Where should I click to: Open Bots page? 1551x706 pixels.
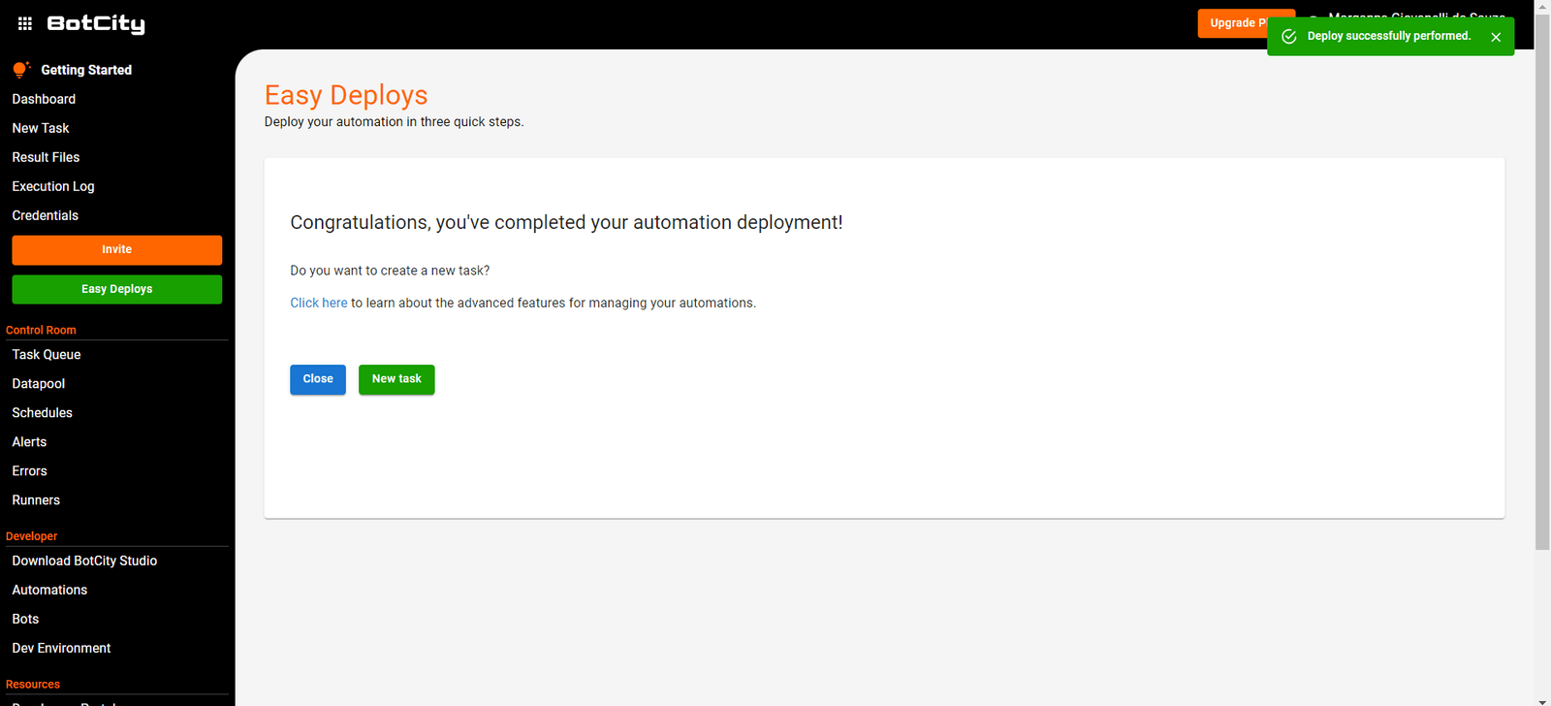coord(25,619)
